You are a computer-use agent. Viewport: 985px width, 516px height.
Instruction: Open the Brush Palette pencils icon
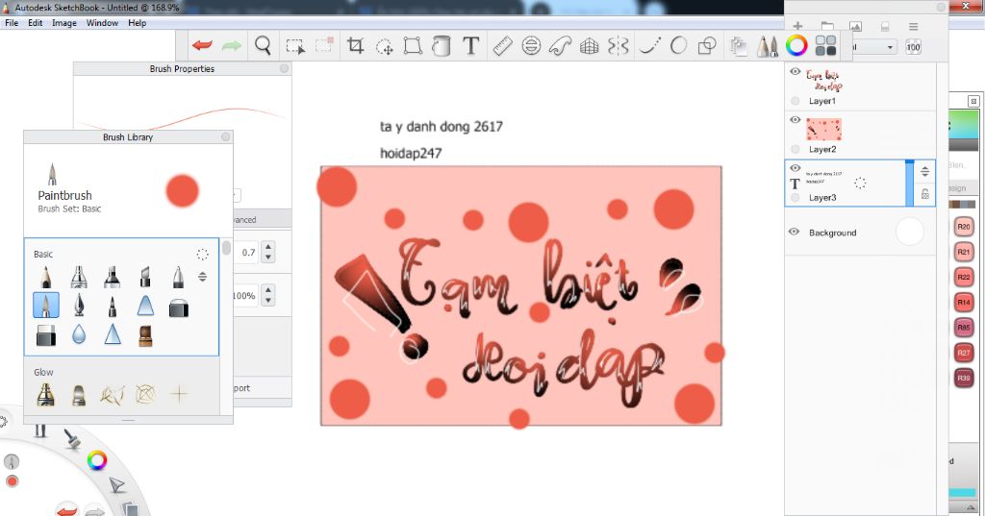tap(767, 46)
